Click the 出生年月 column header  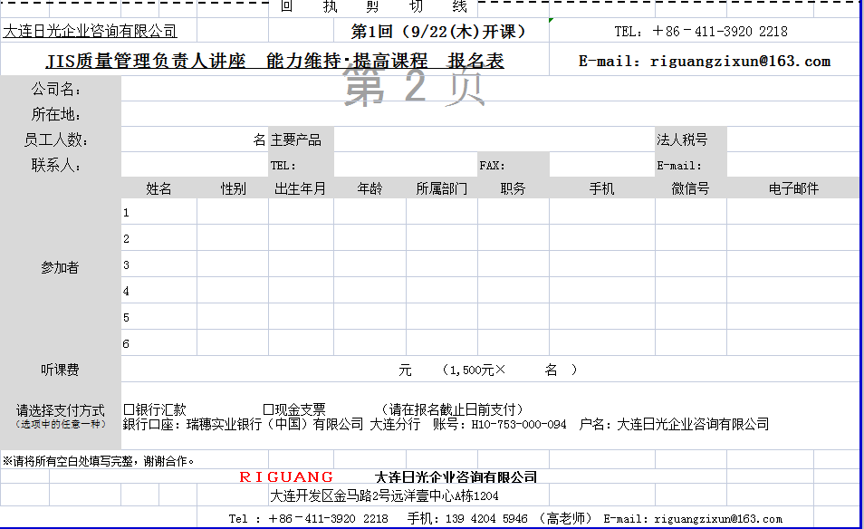pos(300,188)
